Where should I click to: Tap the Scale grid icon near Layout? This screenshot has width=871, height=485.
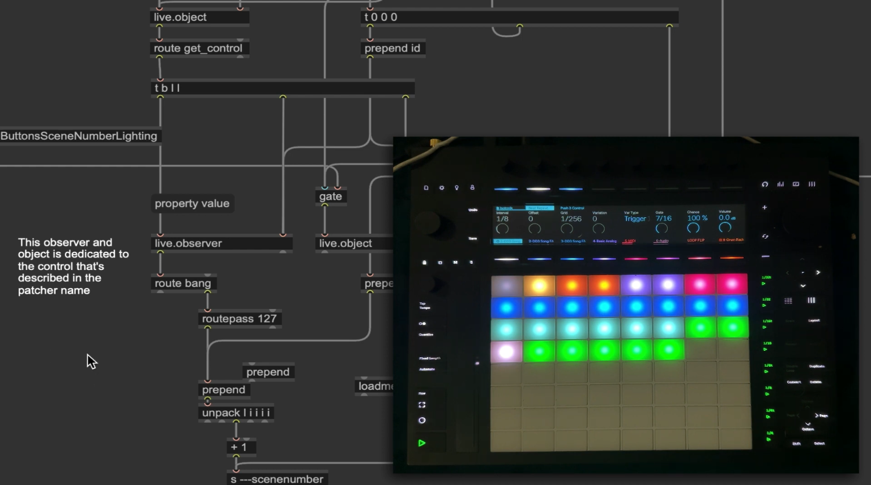point(788,301)
